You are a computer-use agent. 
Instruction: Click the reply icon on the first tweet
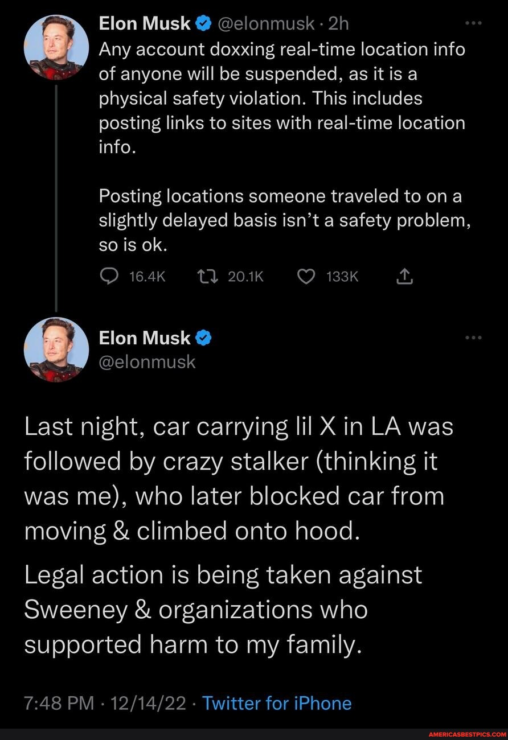point(108,276)
